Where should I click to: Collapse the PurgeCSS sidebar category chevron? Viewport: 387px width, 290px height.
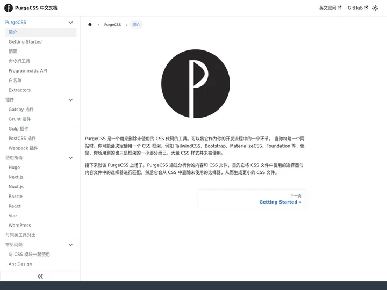tap(70, 23)
